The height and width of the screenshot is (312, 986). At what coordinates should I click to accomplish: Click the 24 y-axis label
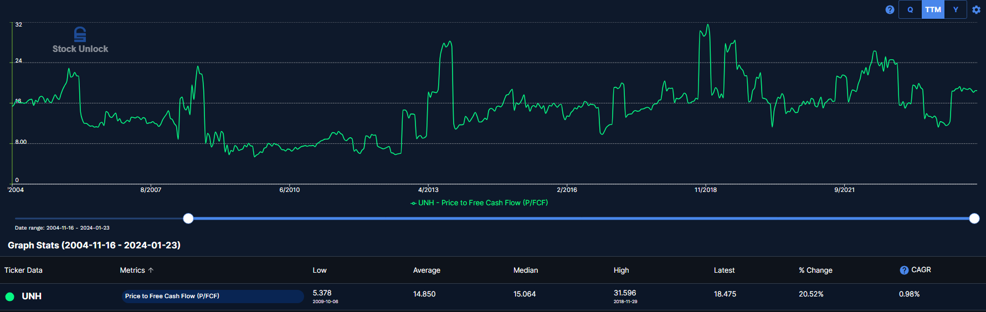(19, 60)
